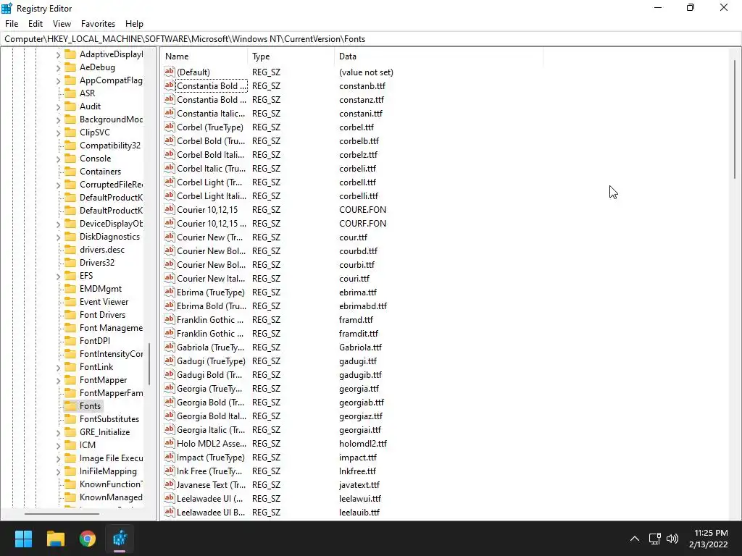Image resolution: width=742 pixels, height=556 pixels.
Task: Select the FontIntensityCorrection tree item
Action: point(111,353)
